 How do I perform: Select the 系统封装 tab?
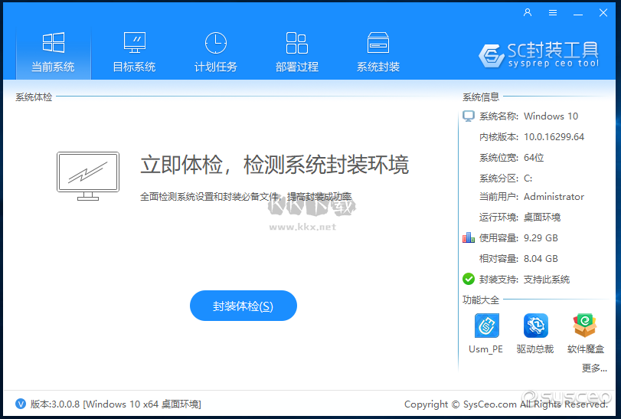click(378, 53)
